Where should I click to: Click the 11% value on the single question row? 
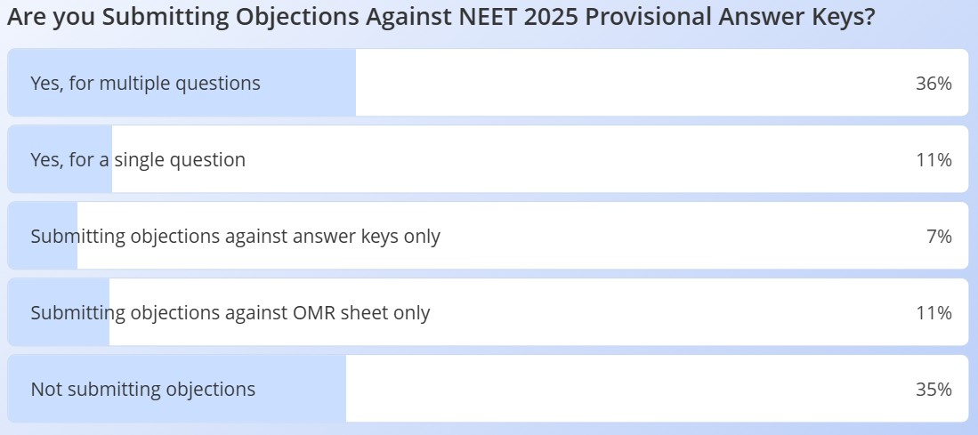934,160
